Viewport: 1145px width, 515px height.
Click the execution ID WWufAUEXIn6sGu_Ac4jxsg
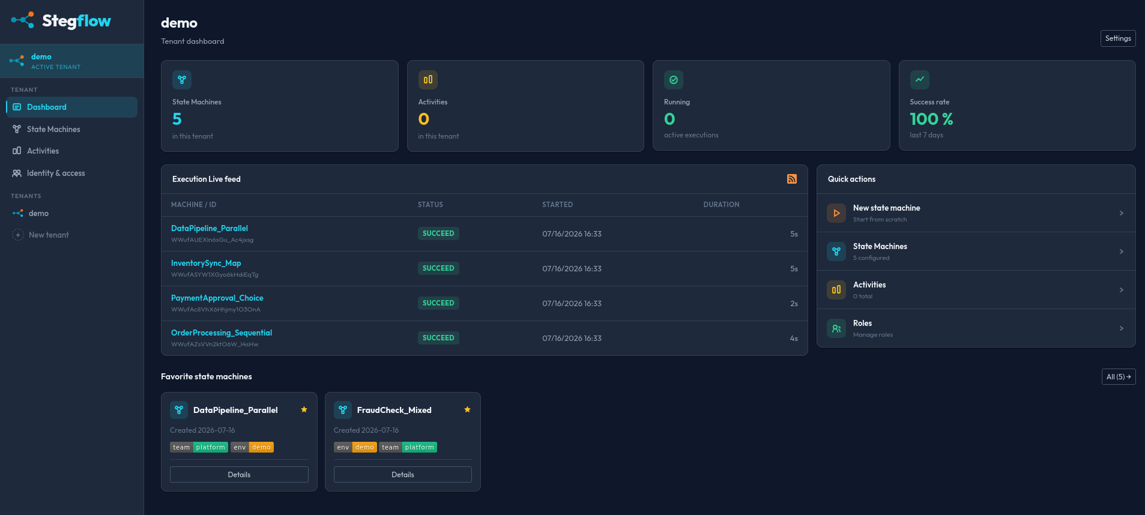(212, 240)
